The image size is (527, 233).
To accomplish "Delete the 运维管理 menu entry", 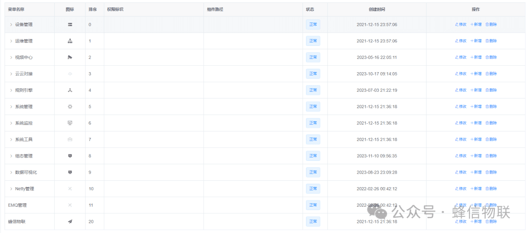I will [491, 41].
